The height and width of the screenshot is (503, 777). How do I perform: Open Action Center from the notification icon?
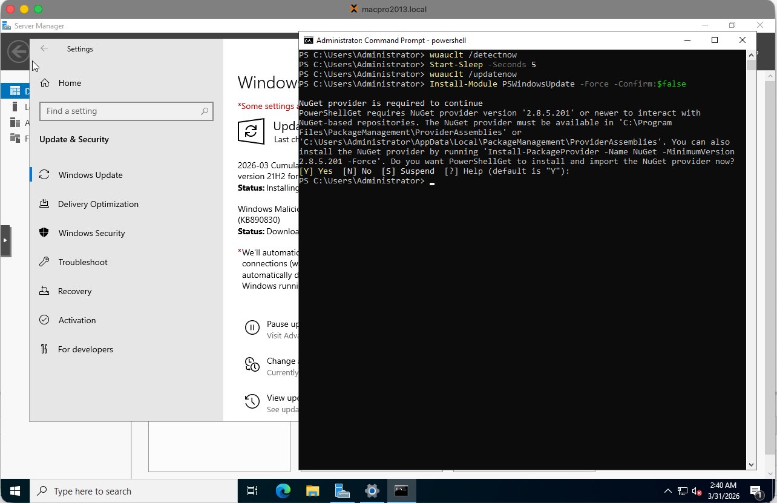tap(755, 491)
